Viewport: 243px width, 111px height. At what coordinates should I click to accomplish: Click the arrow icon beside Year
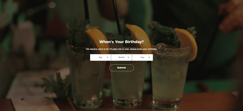(149, 57)
